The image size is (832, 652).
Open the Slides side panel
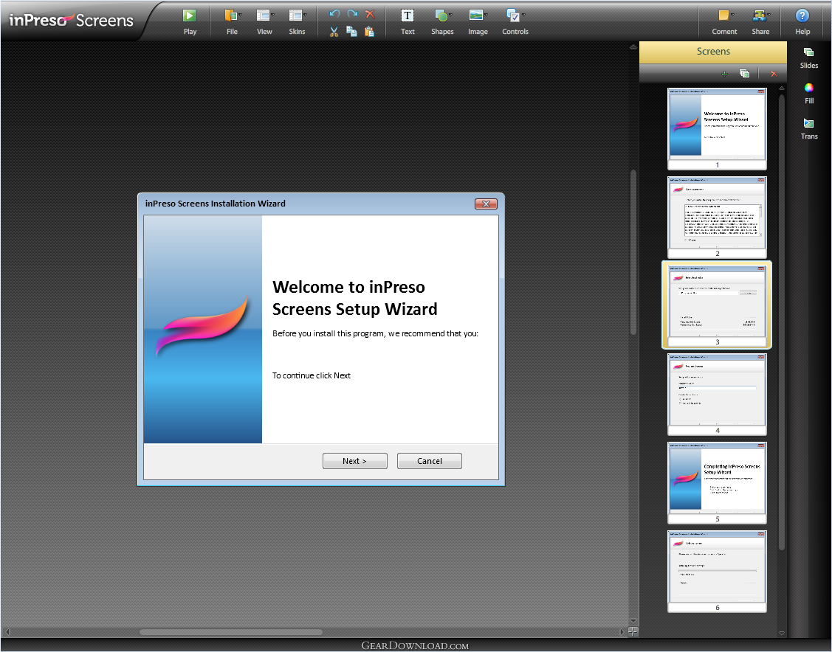point(808,58)
